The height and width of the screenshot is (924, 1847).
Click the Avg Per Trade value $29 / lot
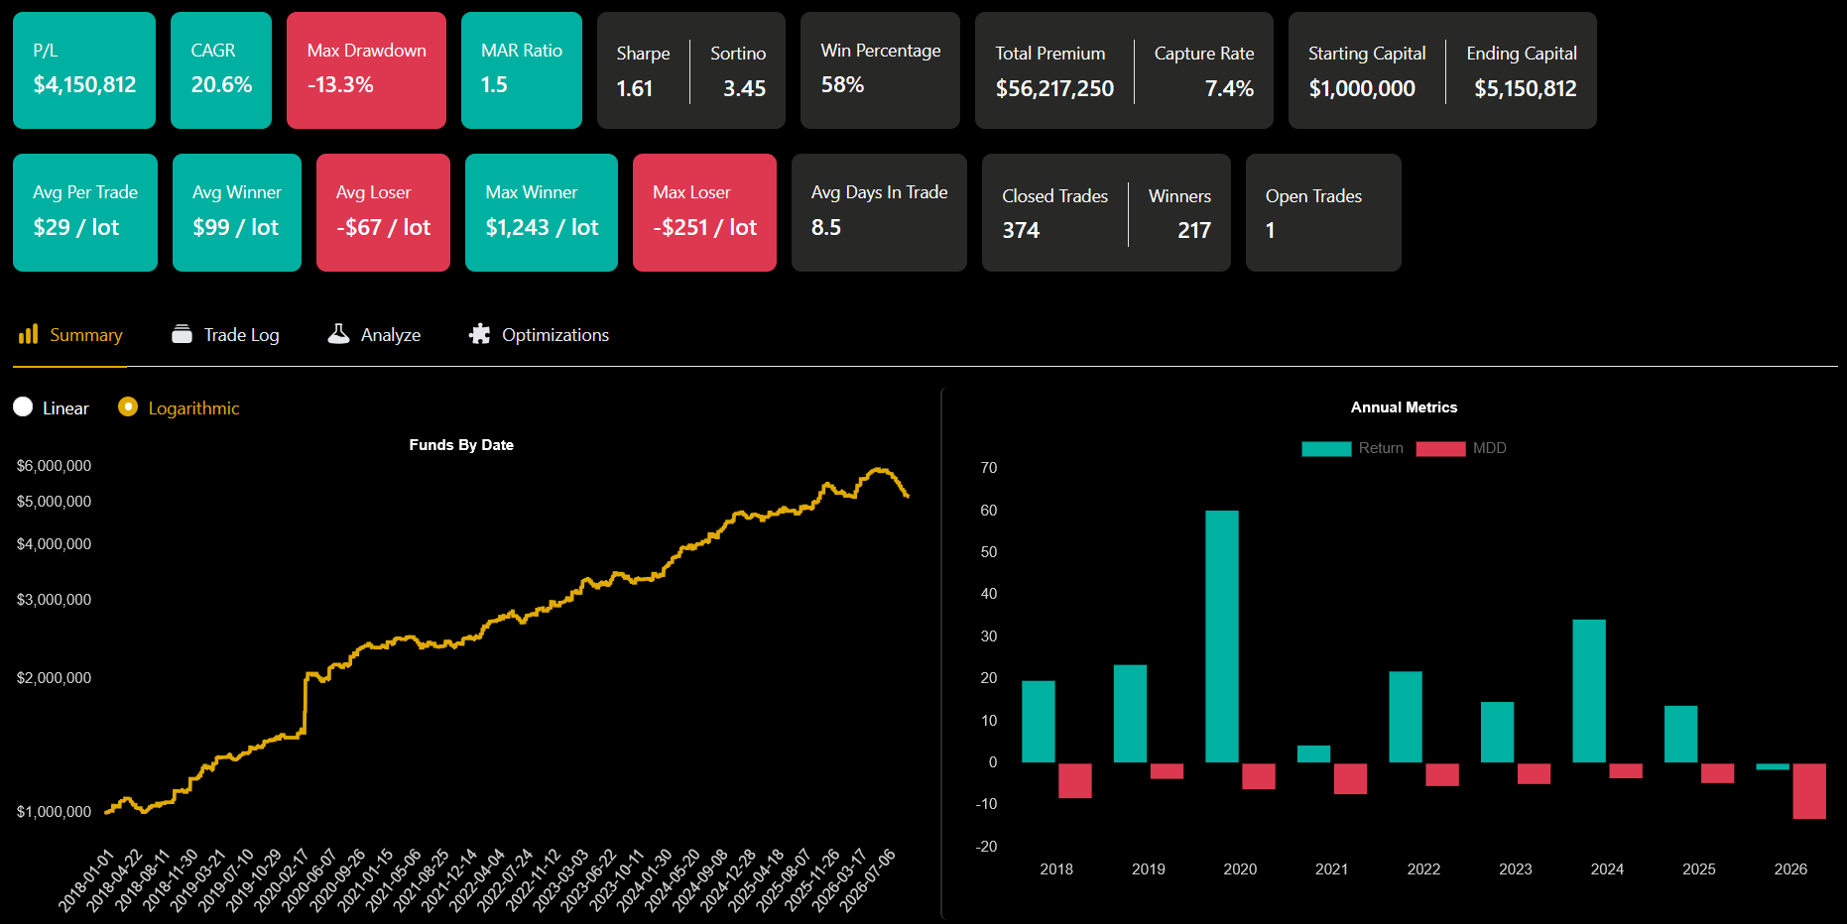pyautogui.click(x=76, y=228)
